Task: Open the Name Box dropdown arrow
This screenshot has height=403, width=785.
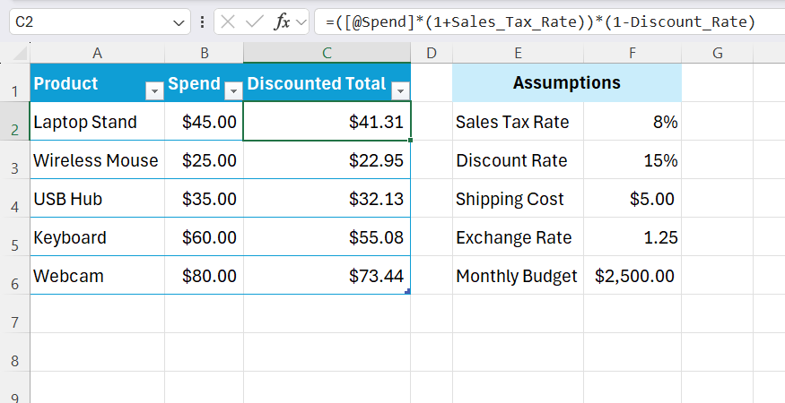Action: [179, 22]
